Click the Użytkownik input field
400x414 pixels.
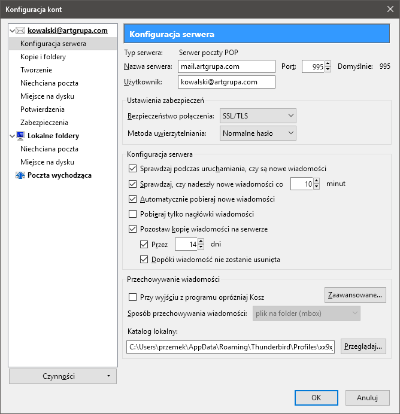[x=226, y=82]
